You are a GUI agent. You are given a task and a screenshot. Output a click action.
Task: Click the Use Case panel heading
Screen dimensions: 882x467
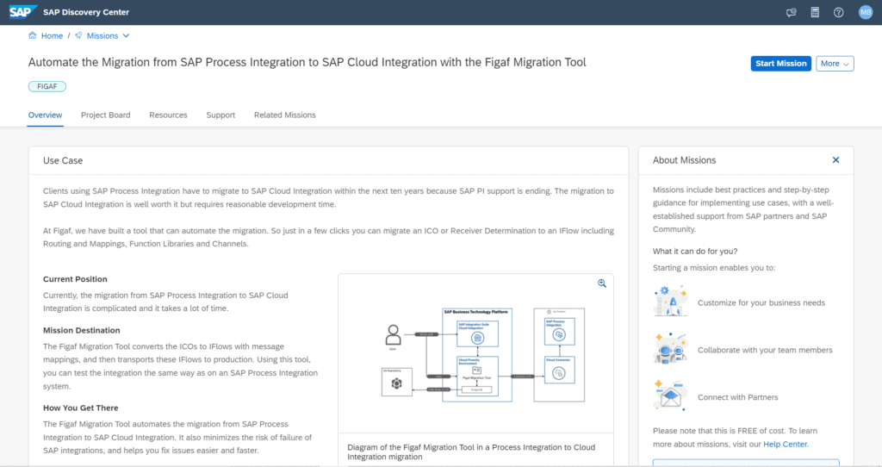pyautogui.click(x=63, y=160)
